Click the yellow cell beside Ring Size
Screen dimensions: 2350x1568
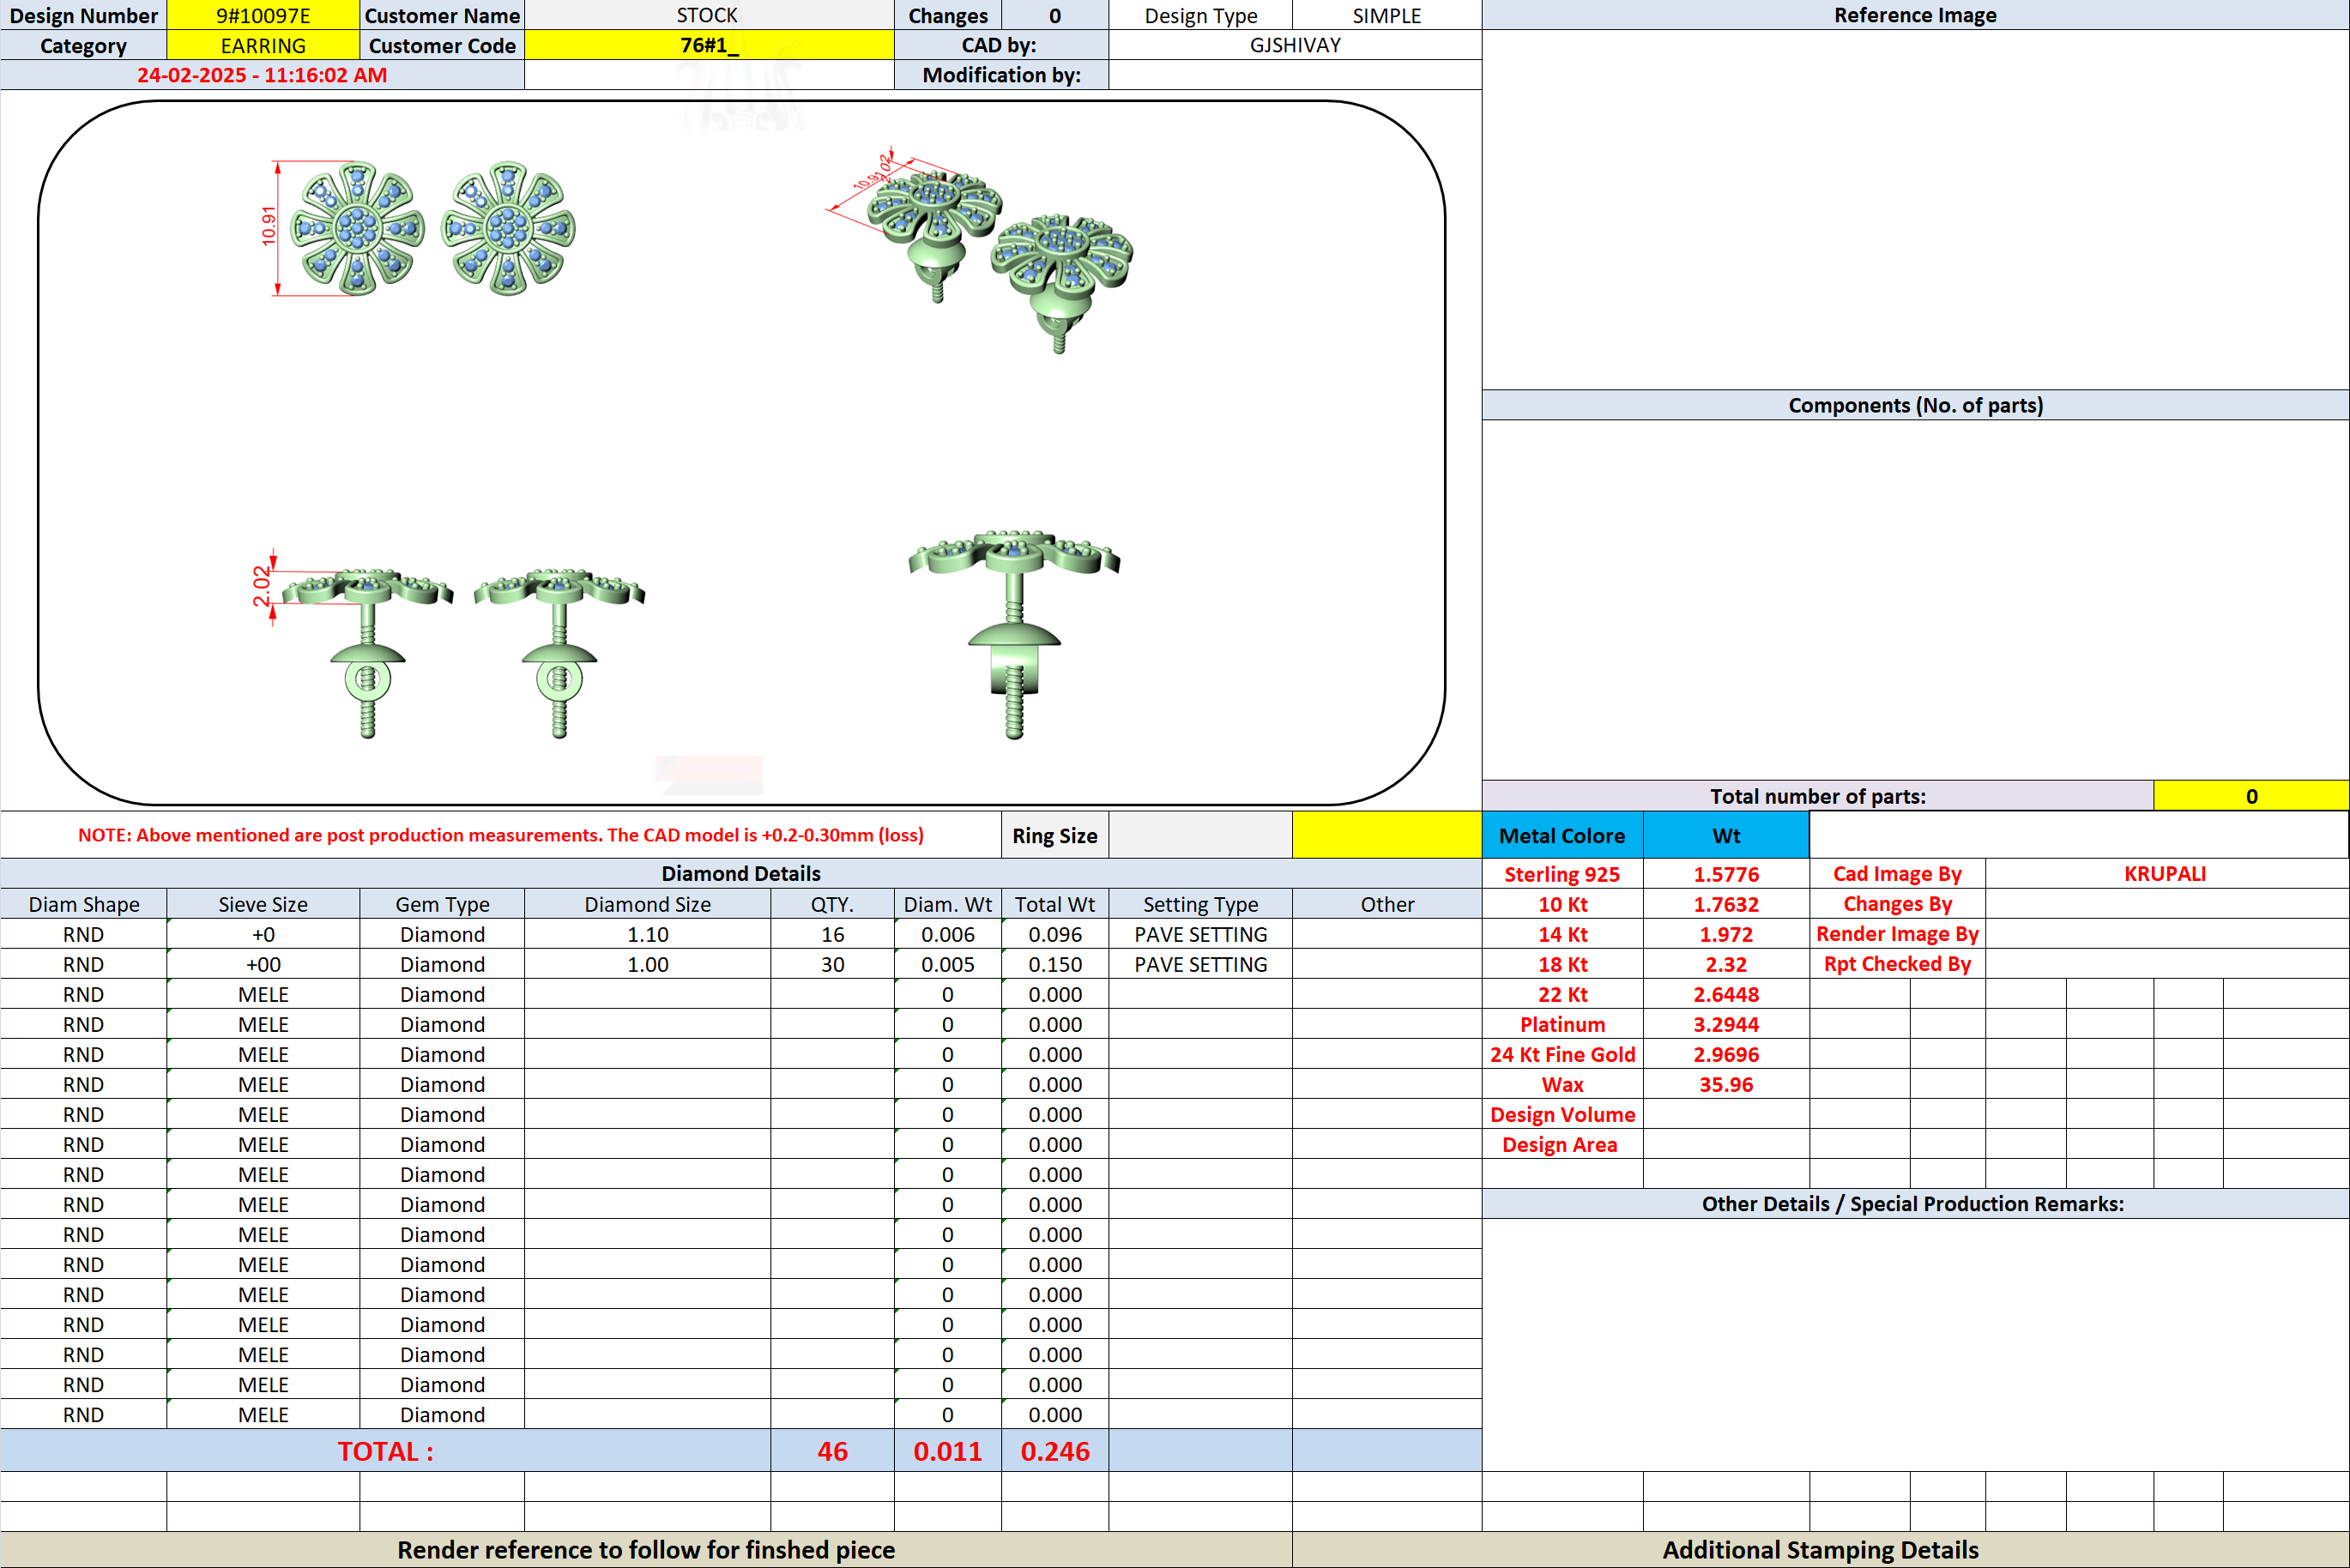1387,835
